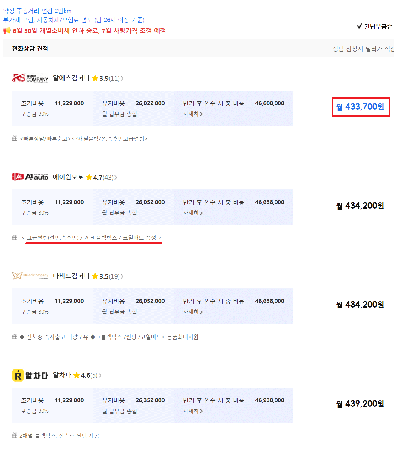
Task: Click the A1 auto company logo
Action: (x=30, y=177)
